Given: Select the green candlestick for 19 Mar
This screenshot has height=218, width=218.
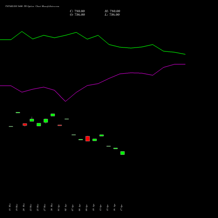Looking at the screenshot, I should [18, 112].
